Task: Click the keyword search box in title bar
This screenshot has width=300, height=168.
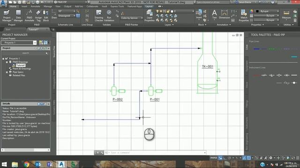Action: [x=212, y=2]
